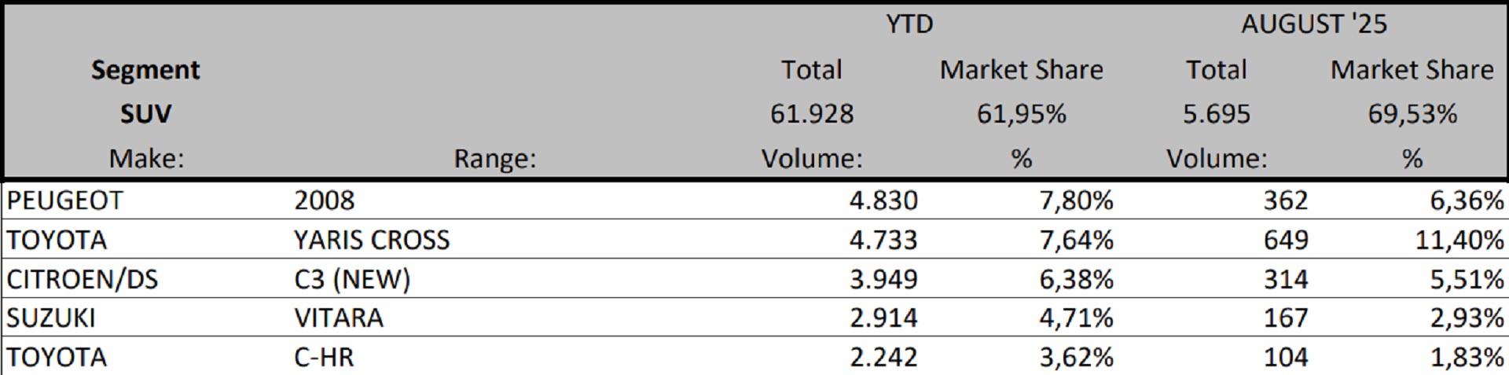Select Vitara YTD volume 2.914

coord(883,318)
